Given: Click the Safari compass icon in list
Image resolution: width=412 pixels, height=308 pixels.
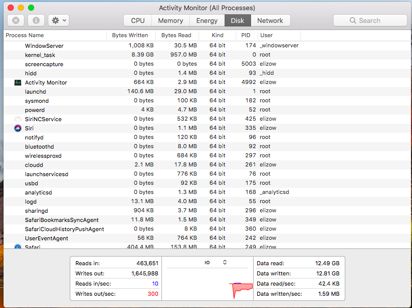Looking at the screenshot, I should (18, 246).
